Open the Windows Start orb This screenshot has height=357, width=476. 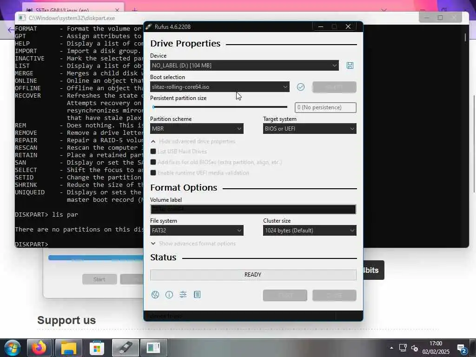pos(12,348)
